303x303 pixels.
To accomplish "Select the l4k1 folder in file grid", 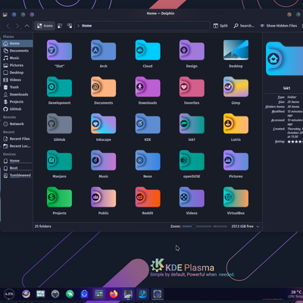I will tap(192, 123).
